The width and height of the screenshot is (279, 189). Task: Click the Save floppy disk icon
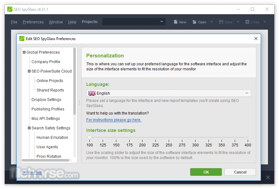(221, 22)
